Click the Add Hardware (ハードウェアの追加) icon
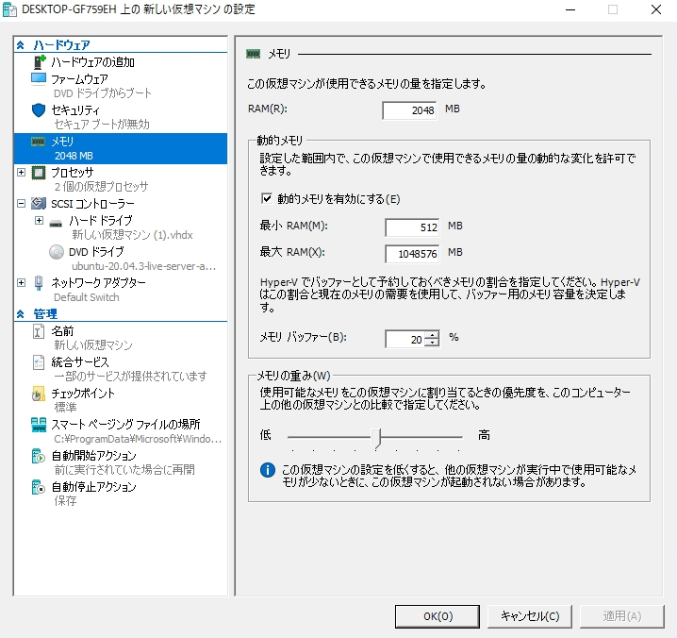This screenshot has height=638, width=677. pos(40,62)
